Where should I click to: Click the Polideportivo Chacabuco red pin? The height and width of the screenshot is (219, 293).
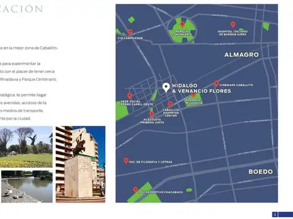[136, 190]
